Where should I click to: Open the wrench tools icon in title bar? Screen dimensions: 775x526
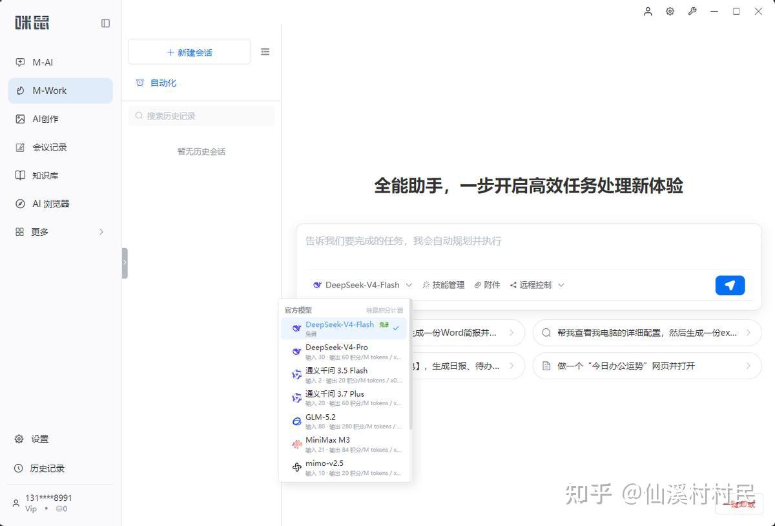click(x=692, y=11)
